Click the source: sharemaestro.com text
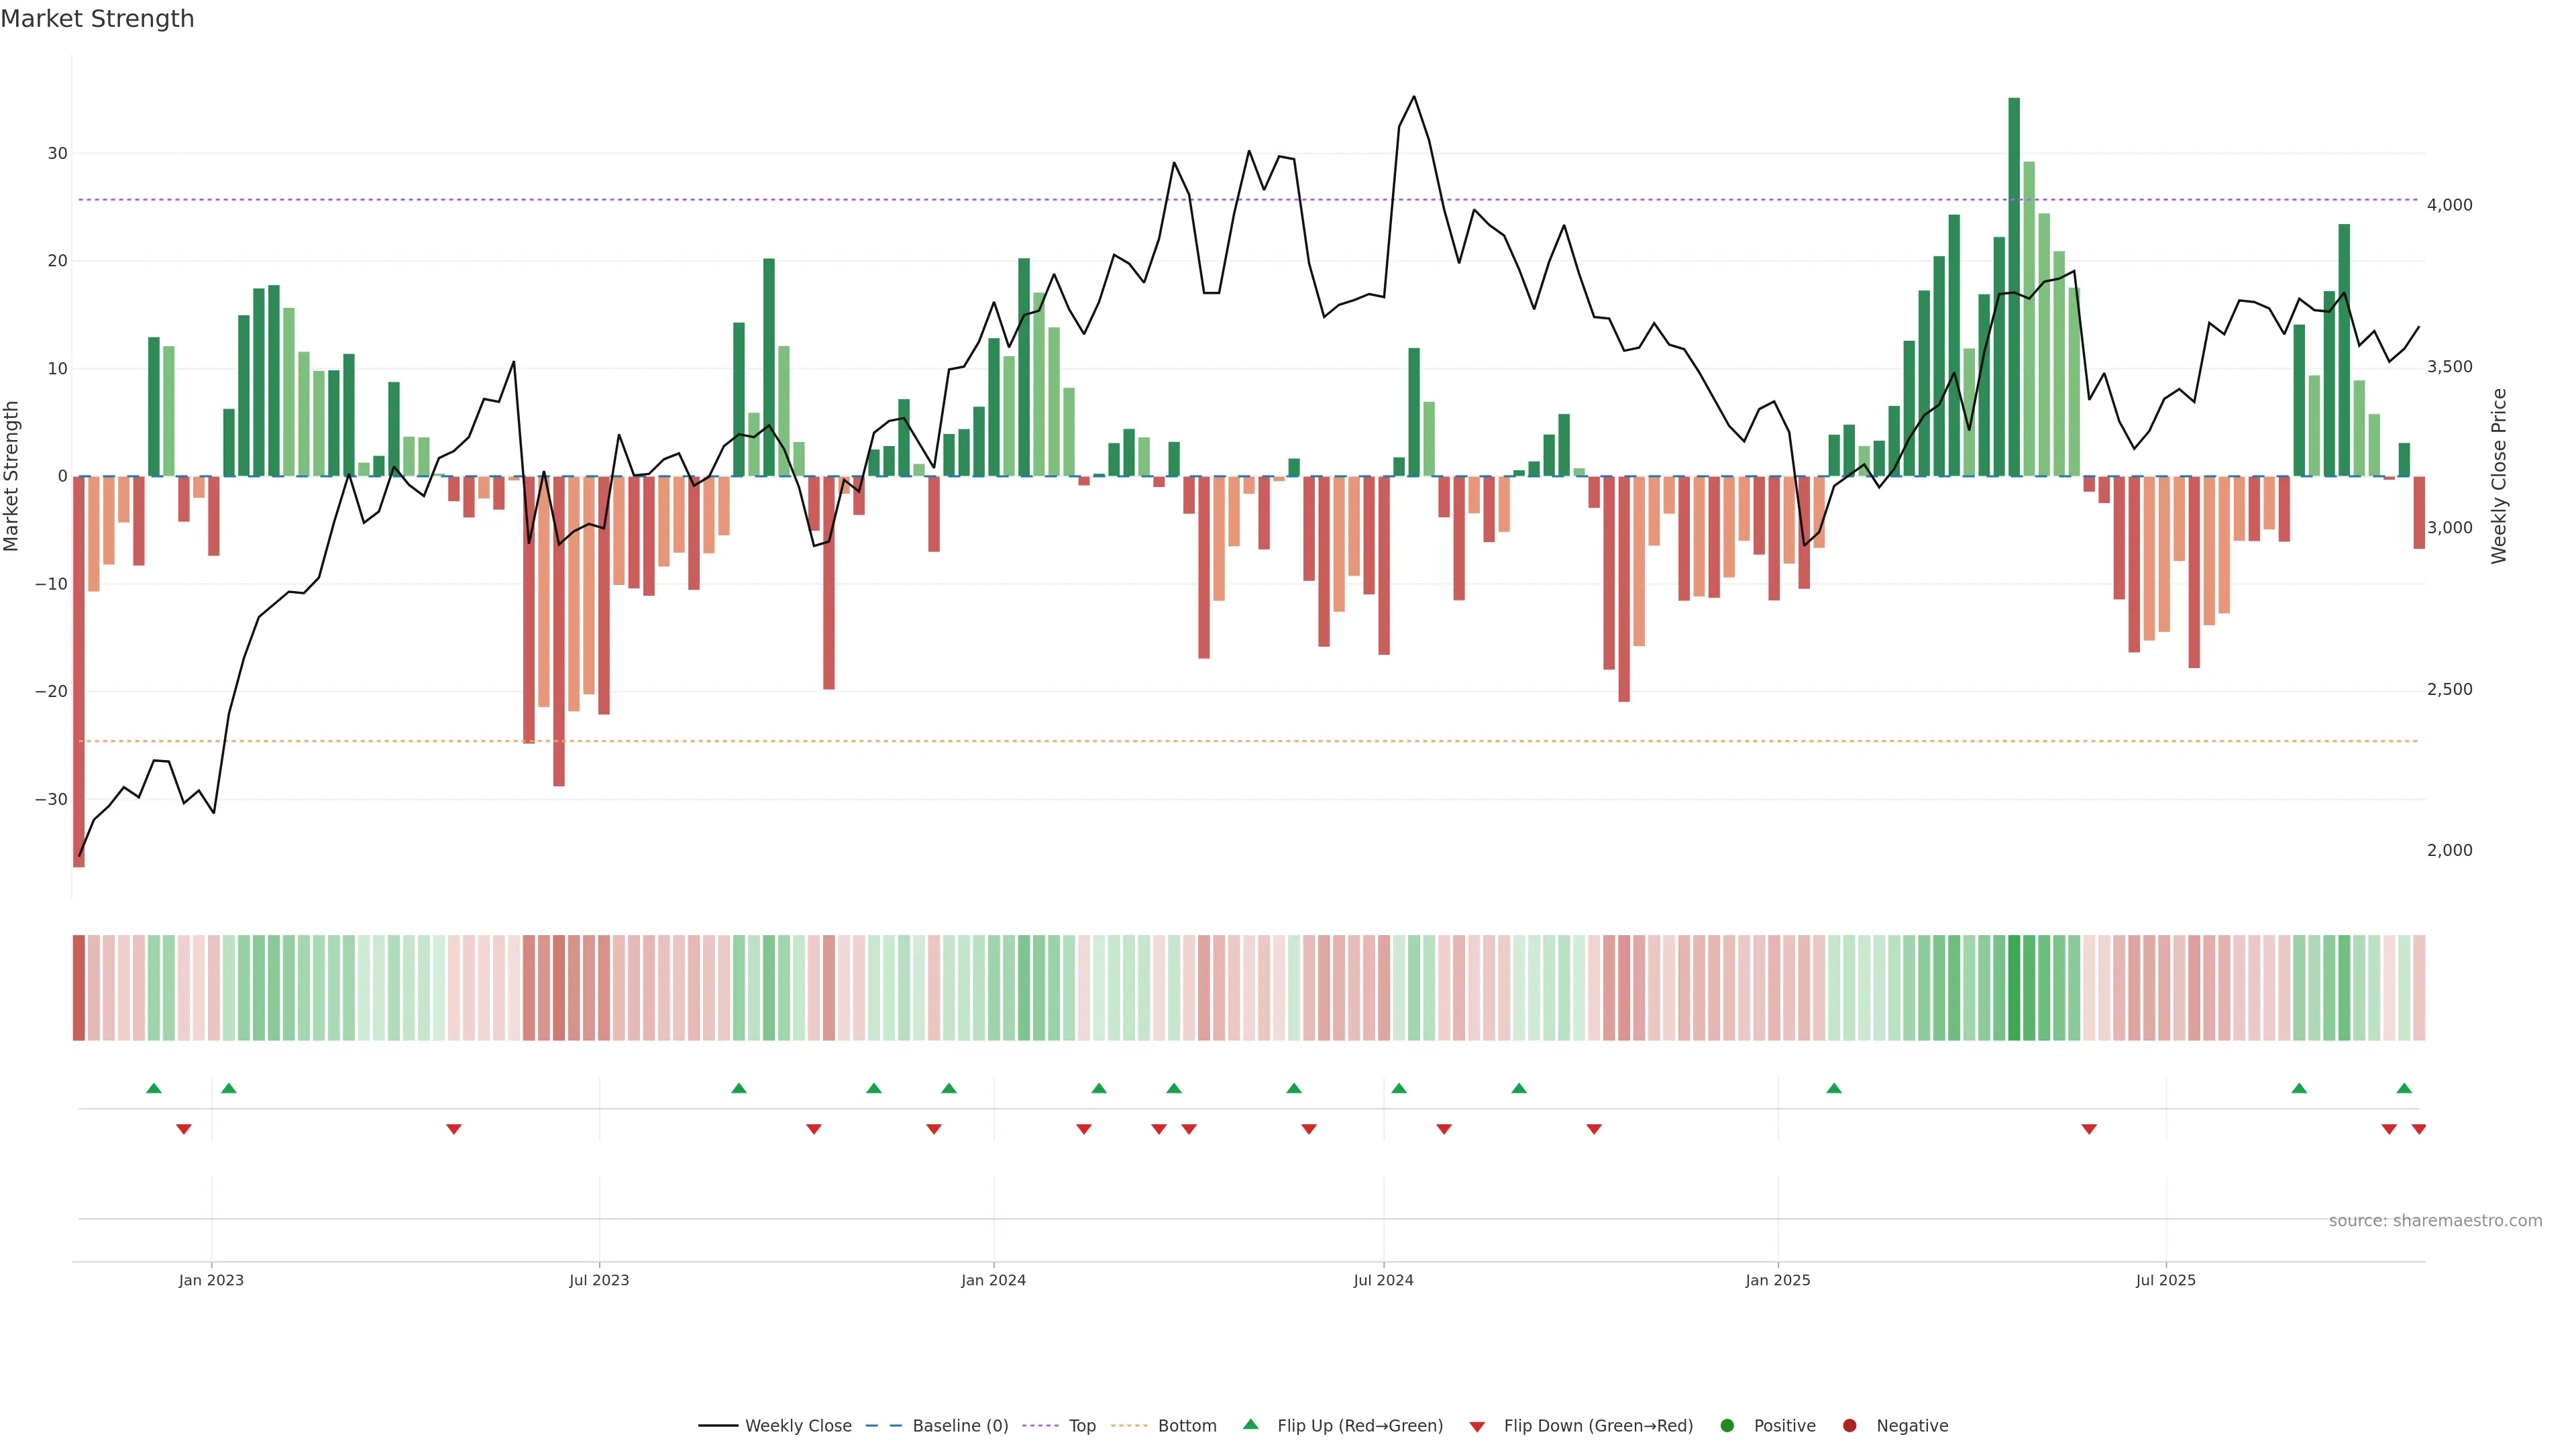 2435,1221
